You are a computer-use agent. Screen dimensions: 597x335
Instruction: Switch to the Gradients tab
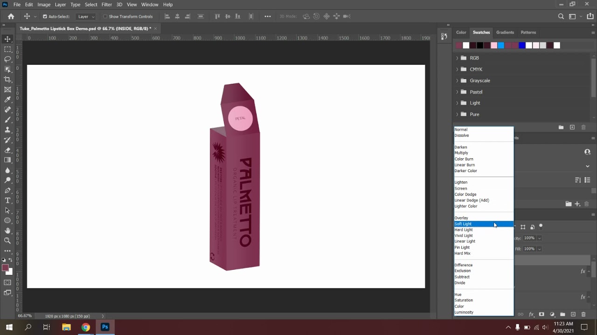click(x=505, y=33)
